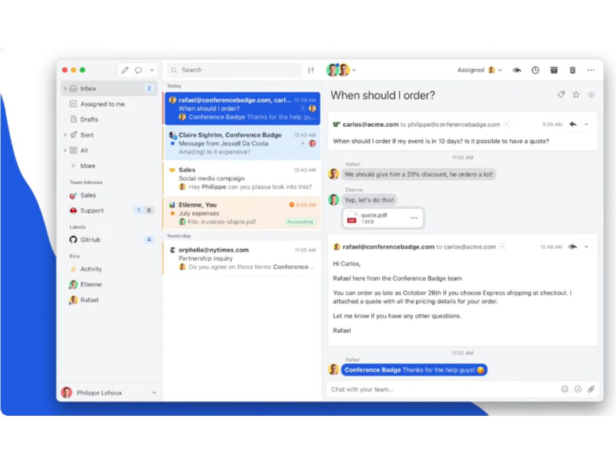The image size is (616, 462).
Task: Archive the conversation with box icon
Action: point(554,70)
